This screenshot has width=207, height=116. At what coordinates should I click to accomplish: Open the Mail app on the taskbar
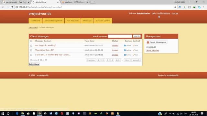(x=45, y=113)
